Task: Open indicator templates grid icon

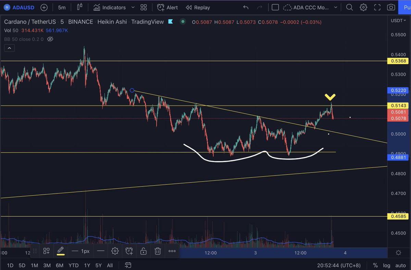Action: tap(144, 7)
